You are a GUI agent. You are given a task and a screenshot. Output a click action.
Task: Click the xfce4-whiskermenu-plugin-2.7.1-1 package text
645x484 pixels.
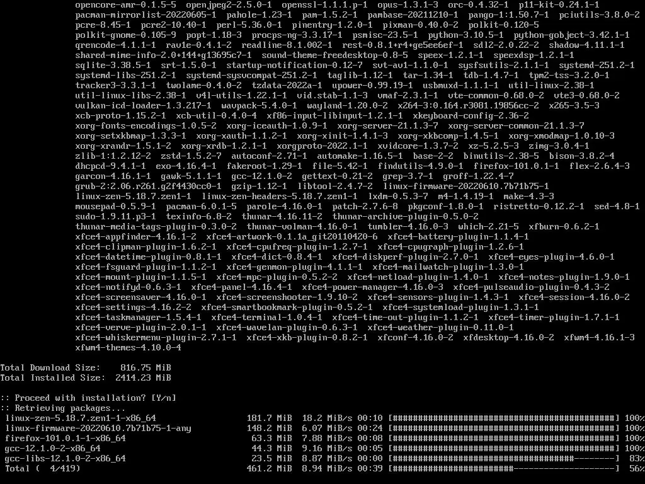pyautogui.click(x=156, y=338)
